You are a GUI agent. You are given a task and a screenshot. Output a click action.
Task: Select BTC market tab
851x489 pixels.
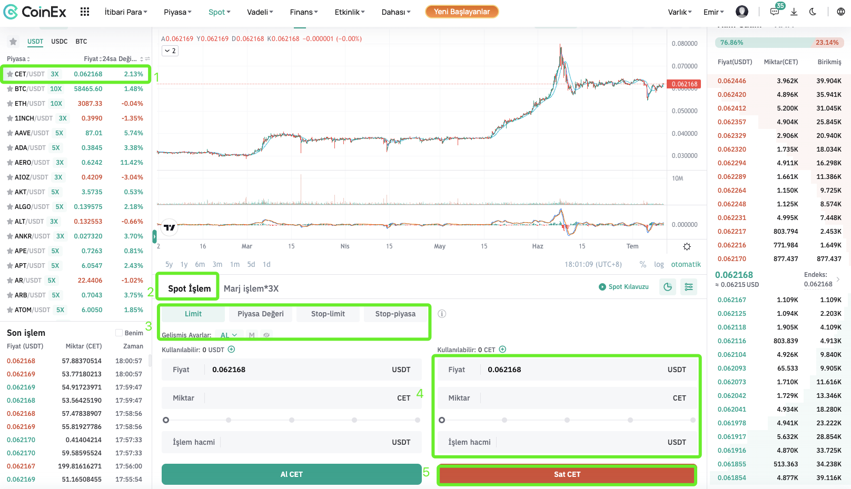pyautogui.click(x=81, y=42)
